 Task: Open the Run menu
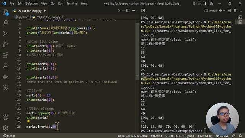[x=60, y=3]
